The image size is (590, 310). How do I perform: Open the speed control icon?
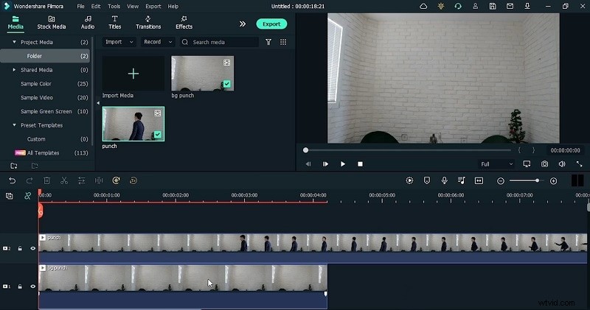(x=117, y=180)
